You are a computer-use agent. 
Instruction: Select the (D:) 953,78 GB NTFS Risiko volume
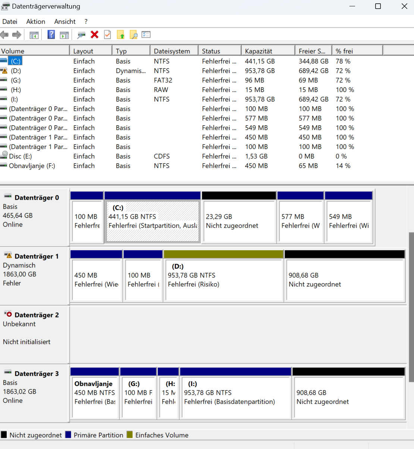pyautogui.click(x=223, y=276)
